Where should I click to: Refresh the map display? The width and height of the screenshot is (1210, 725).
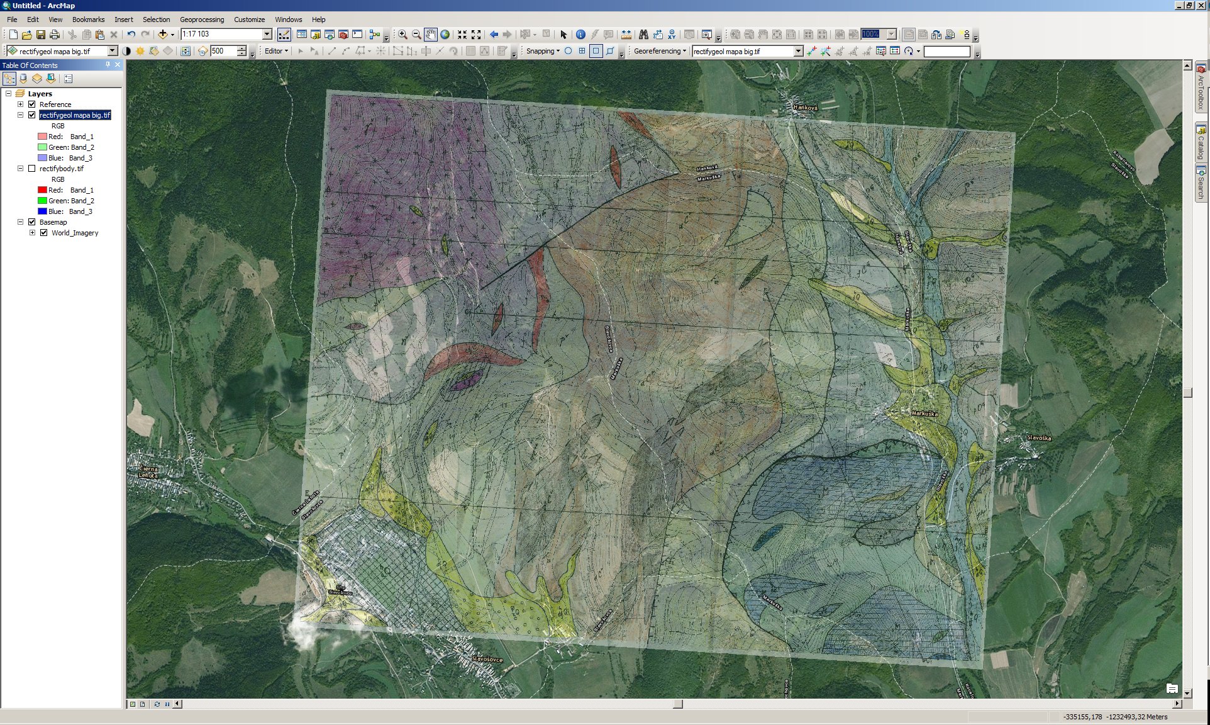[157, 704]
